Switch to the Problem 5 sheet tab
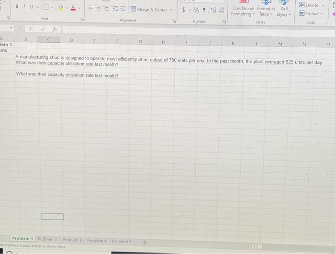Screen dimensions: 335x254 pos(122,242)
